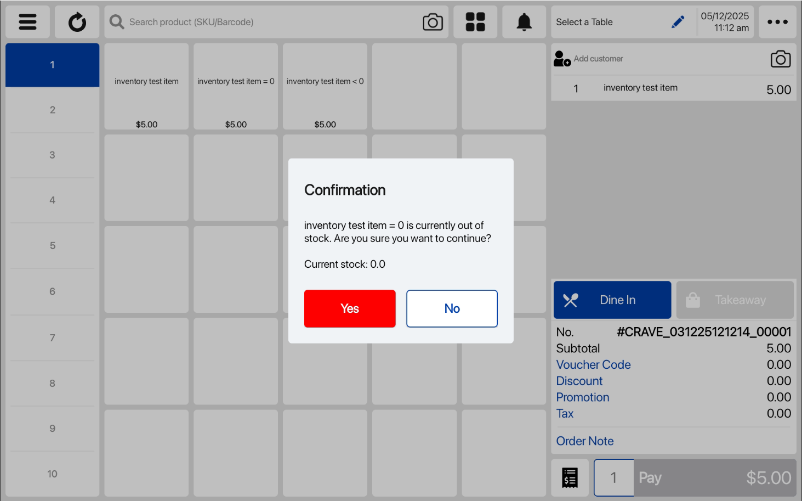This screenshot has width=802, height=501.
Task: Open notifications bell icon
Action: click(524, 22)
